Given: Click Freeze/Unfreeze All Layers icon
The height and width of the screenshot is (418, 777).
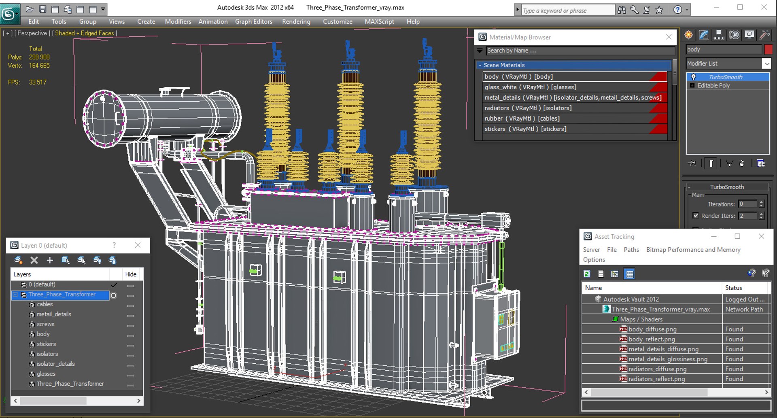Looking at the screenshot, I should (113, 260).
